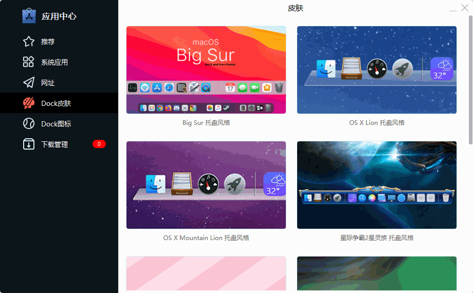Image resolution: width=473 pixels, height=293 pixels.
Task: Click the red download count badge
Action: pos(99,144)
